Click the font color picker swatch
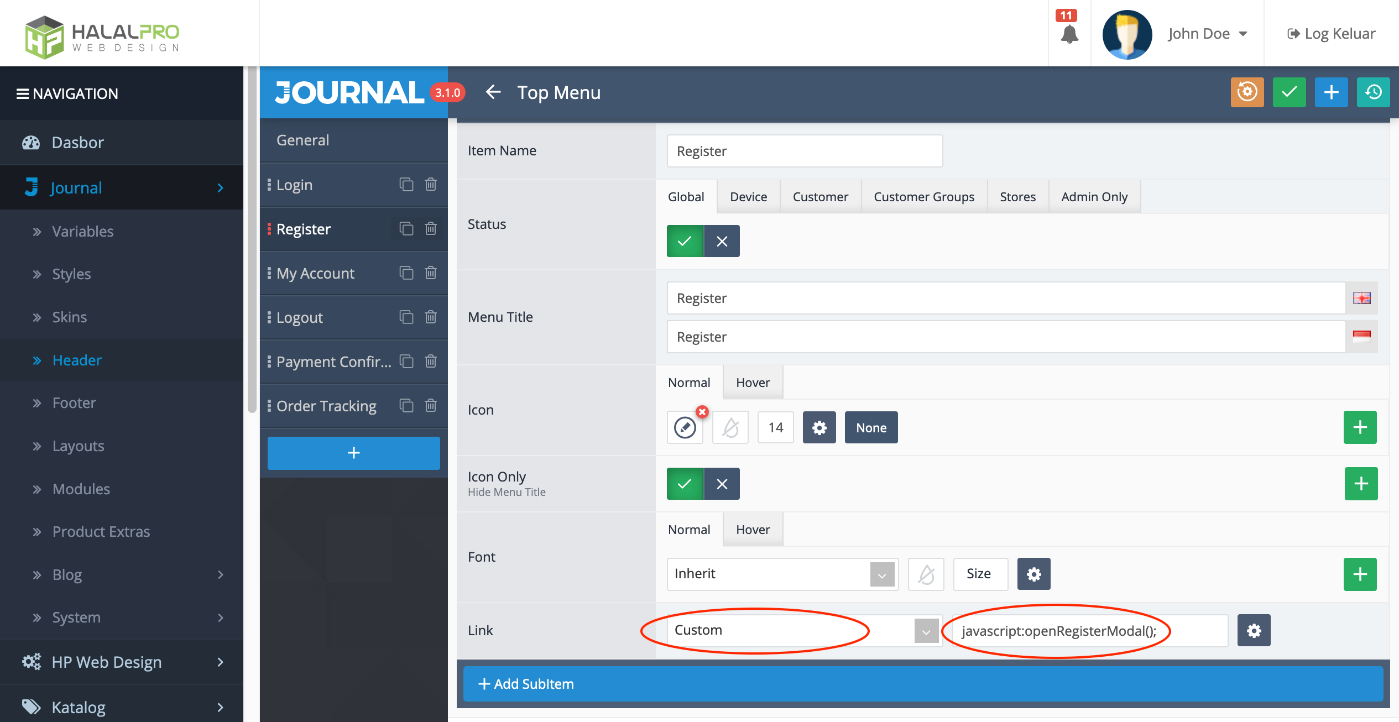The width and height of the screenshot is (1399, 722). pos(926,574)
